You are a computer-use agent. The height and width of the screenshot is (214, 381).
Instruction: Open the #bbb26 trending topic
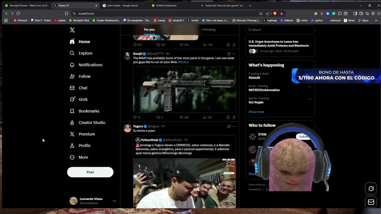[254, 78]
